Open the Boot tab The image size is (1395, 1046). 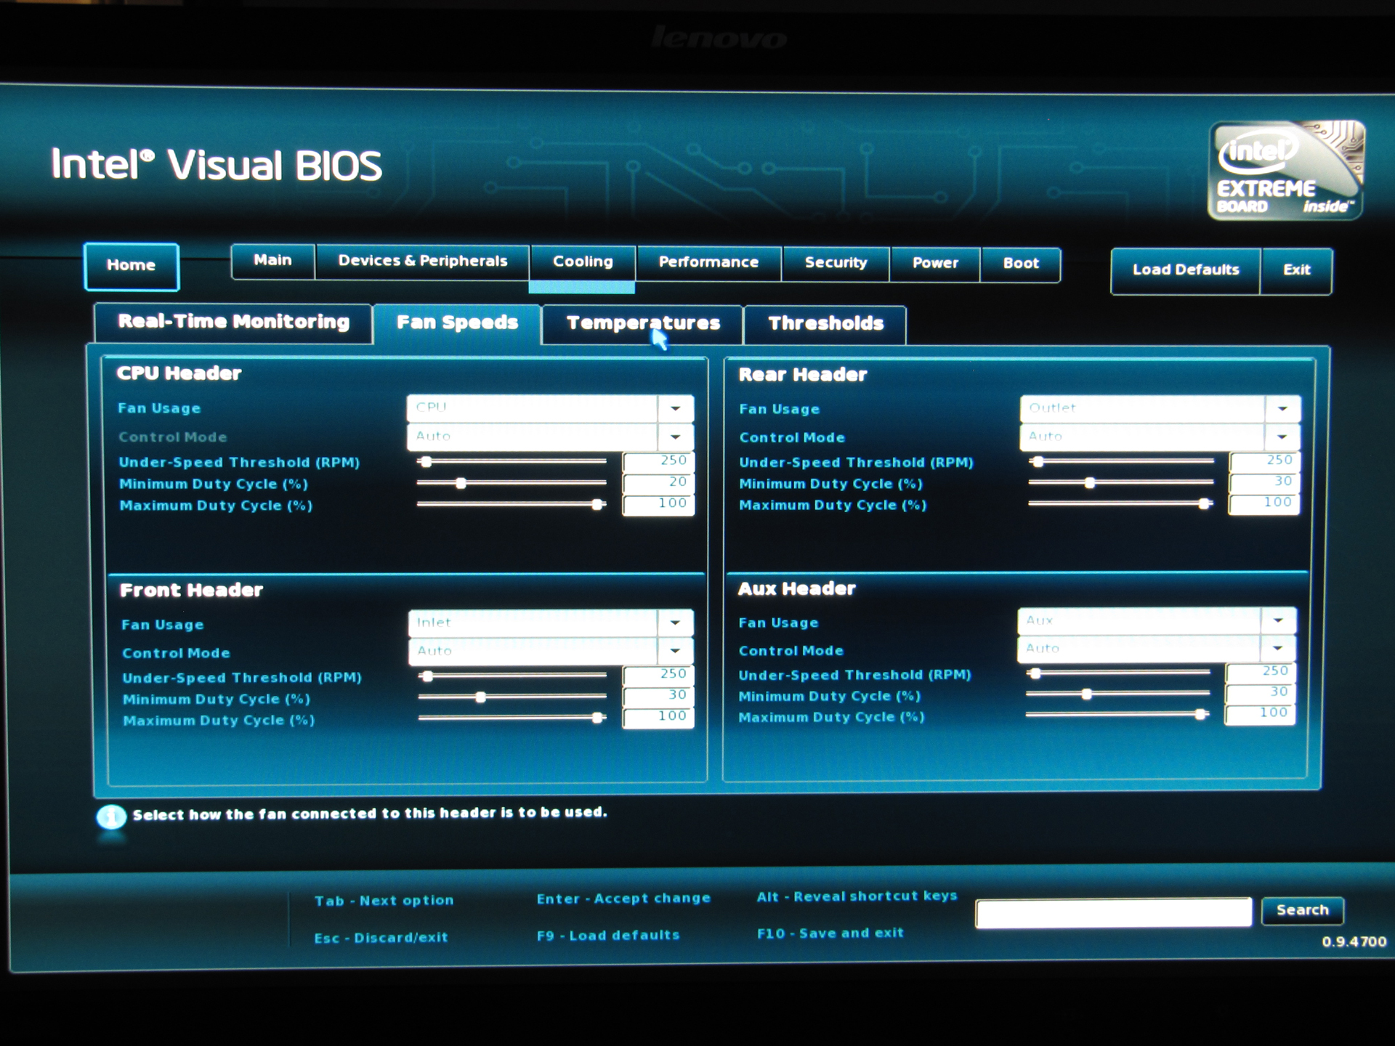click(1021, 264)
